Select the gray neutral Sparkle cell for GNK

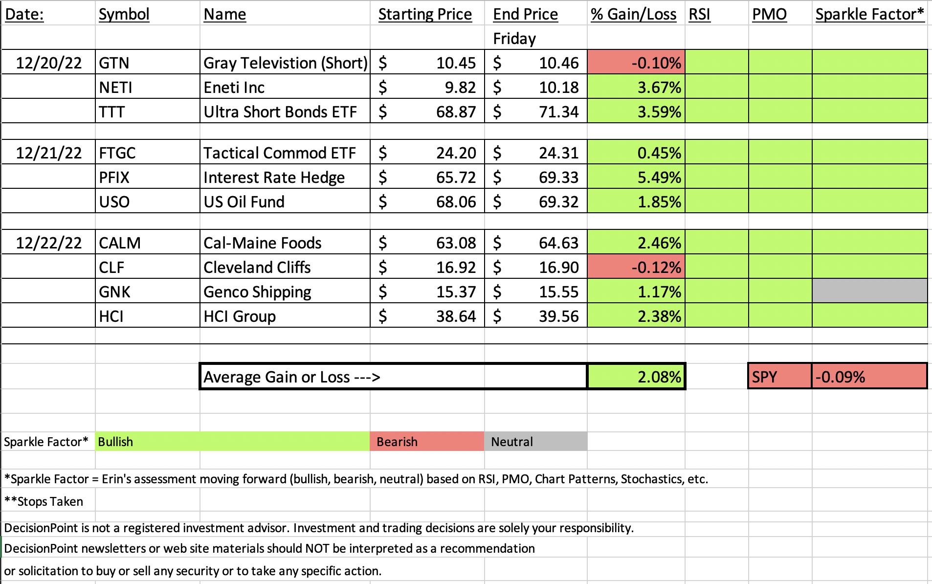coord(870,292)
